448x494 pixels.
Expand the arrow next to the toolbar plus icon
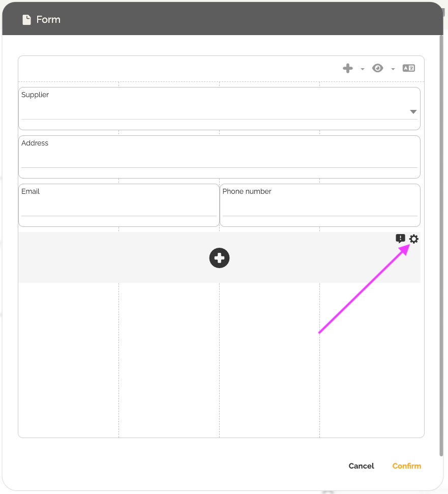tap(363, 69)
